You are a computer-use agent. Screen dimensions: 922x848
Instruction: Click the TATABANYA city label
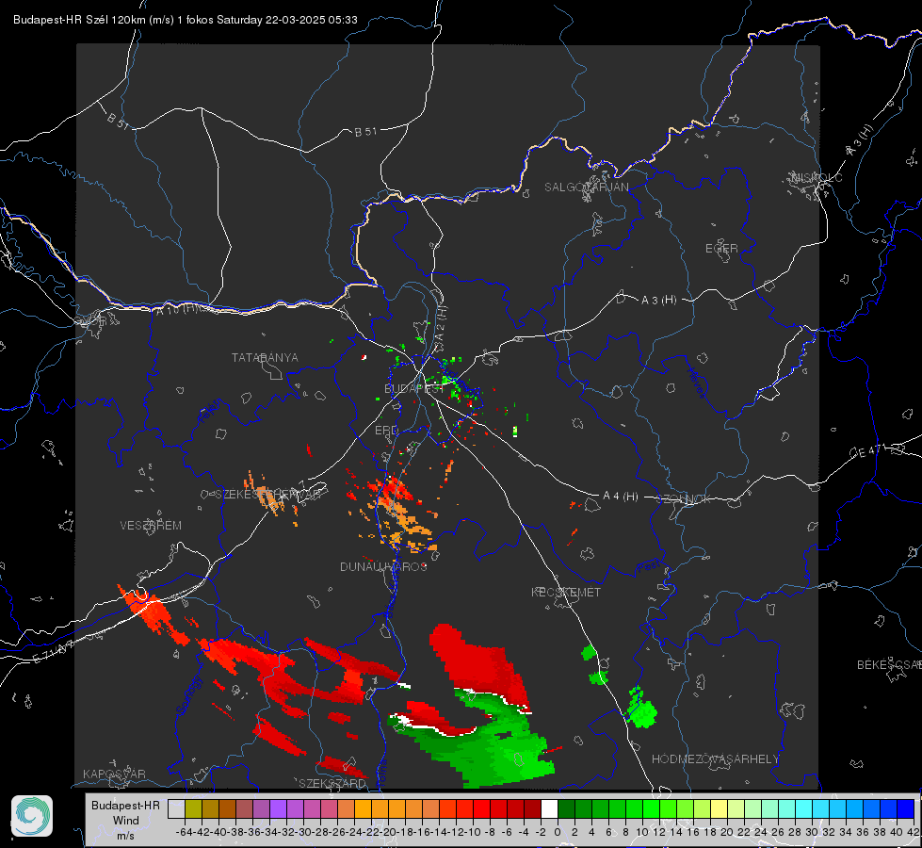[x=265, y=358]
